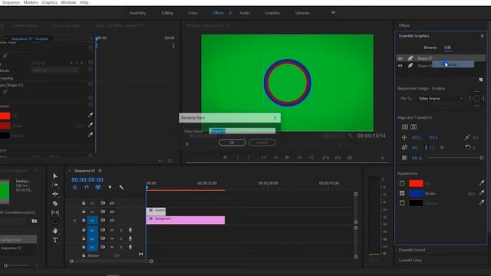This screenshot has width=491, height=276.
Task: Open the Help menu
Action: 84,2
